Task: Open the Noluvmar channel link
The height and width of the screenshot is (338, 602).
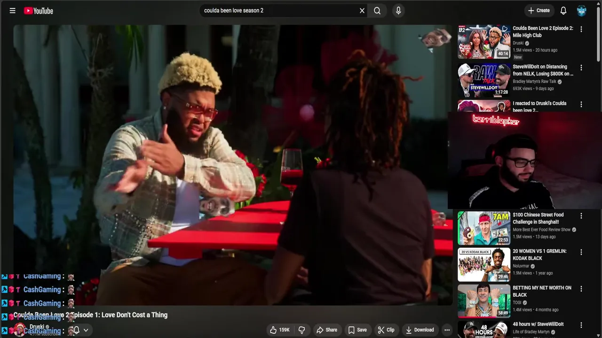Action: pyautogui.click(x=522, y=266)
